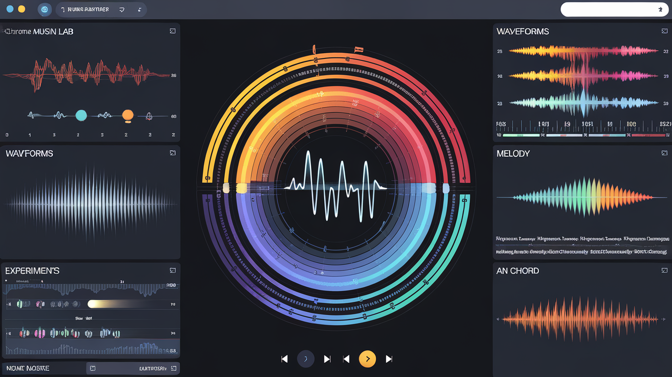Click the top orange-pink waveform in right Waveforms panel

click(584, 51)
